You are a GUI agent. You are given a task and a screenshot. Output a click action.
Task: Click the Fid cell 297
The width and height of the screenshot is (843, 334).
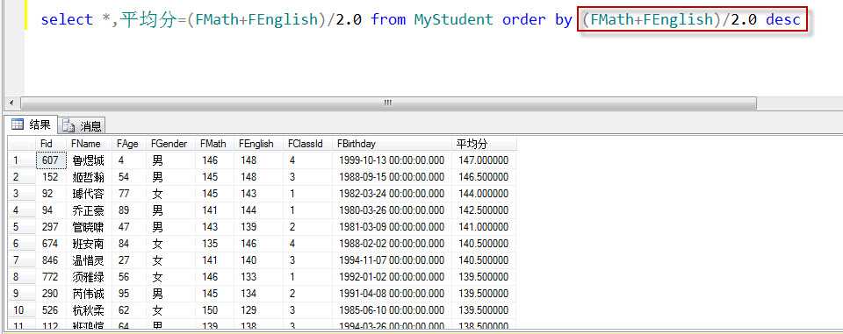[x=51, y=226]
